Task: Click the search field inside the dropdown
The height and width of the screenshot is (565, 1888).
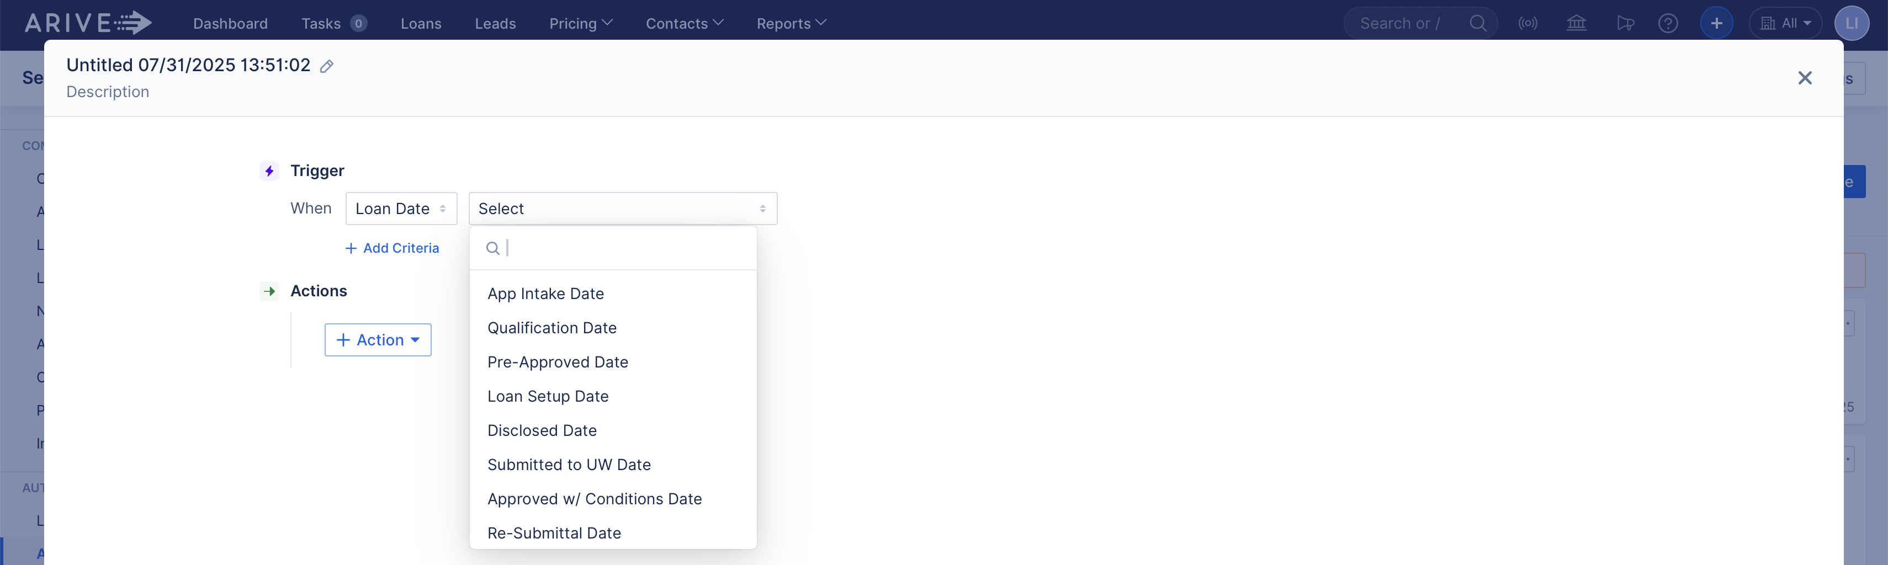Action: pos(623,248)
